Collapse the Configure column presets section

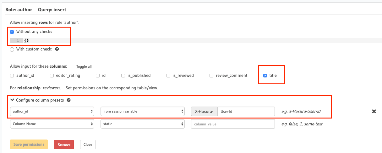13,100
